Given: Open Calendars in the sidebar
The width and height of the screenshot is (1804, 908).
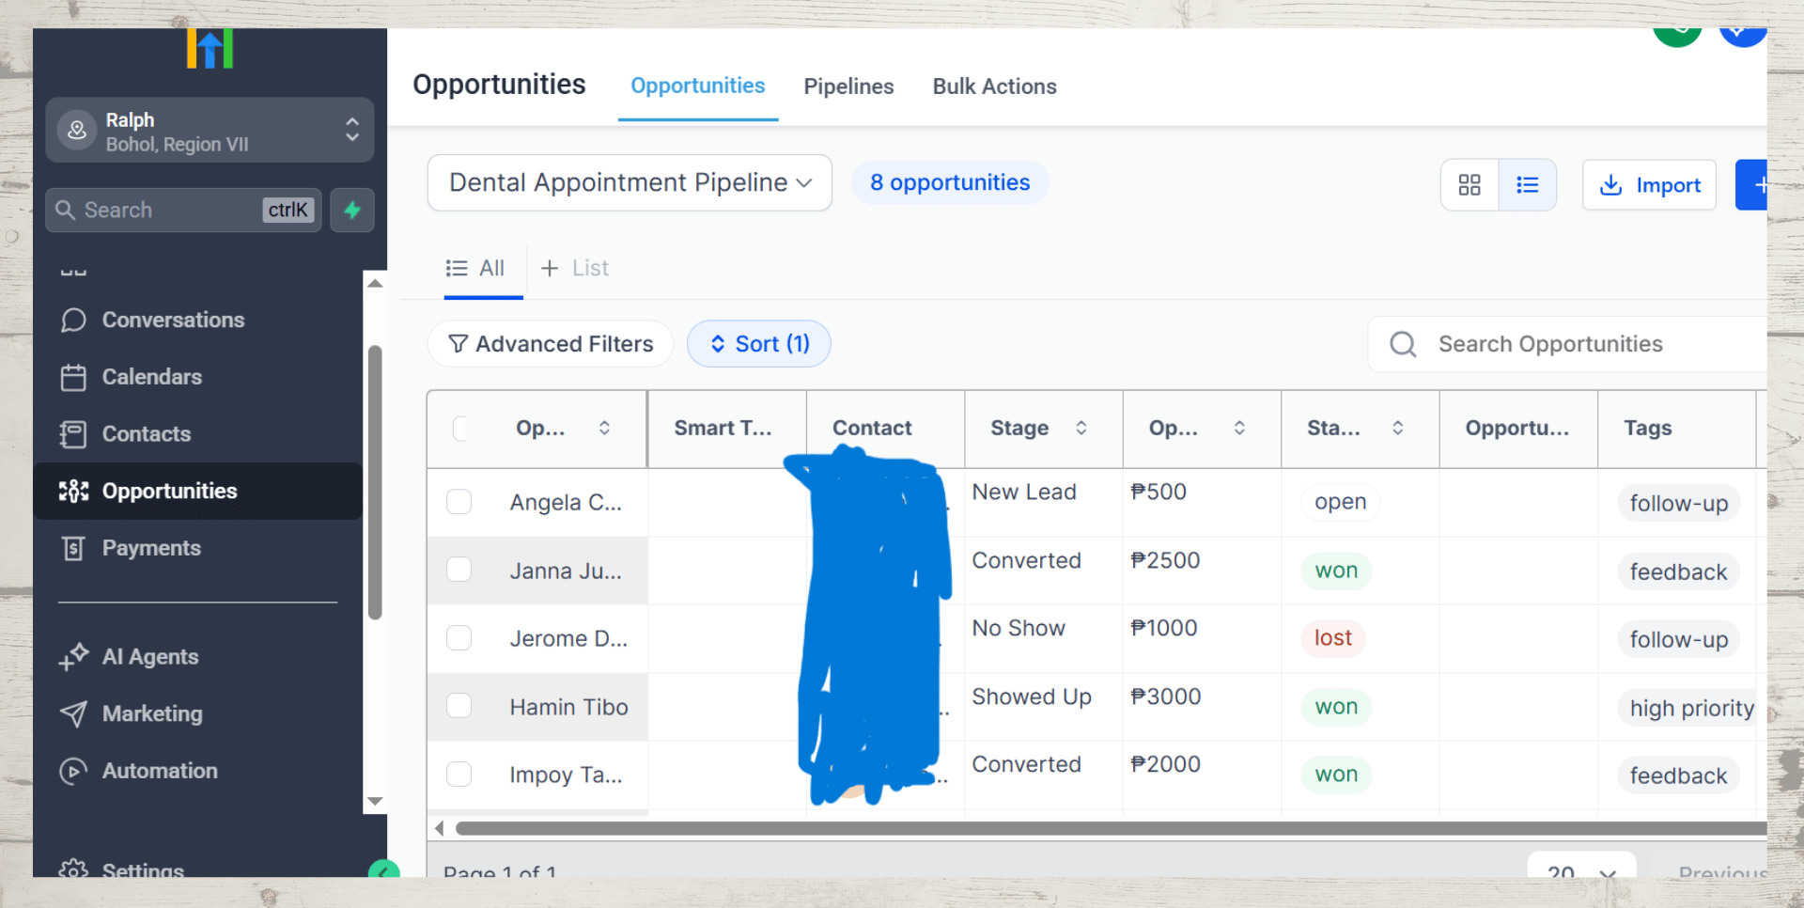Looking at the screenshot, I should click(x=151, y=377).
